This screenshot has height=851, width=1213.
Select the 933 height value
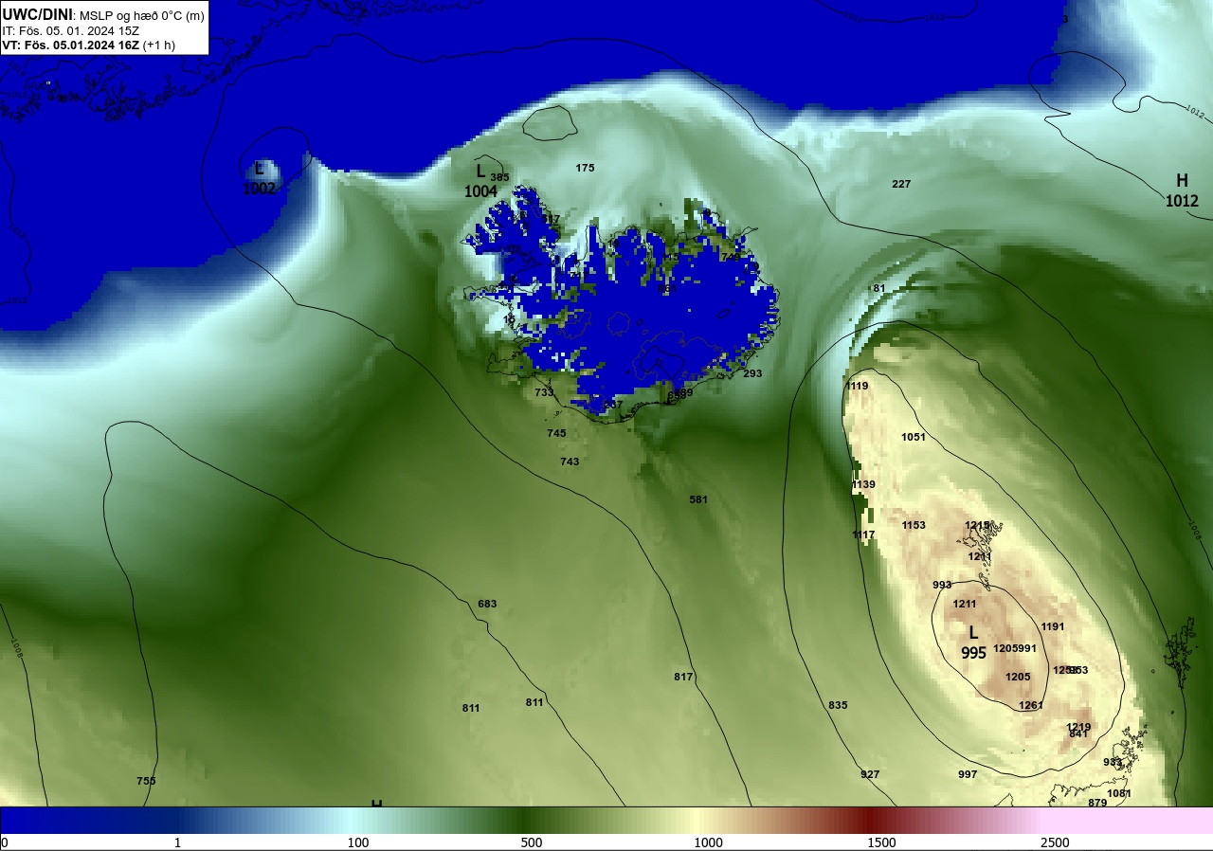pyautogui.click(x=1113, y=762)
